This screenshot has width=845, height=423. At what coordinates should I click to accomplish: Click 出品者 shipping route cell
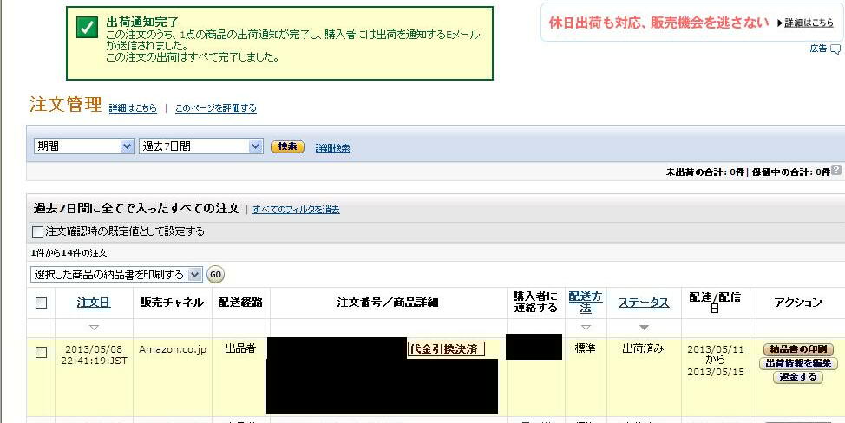click(240, 348)
